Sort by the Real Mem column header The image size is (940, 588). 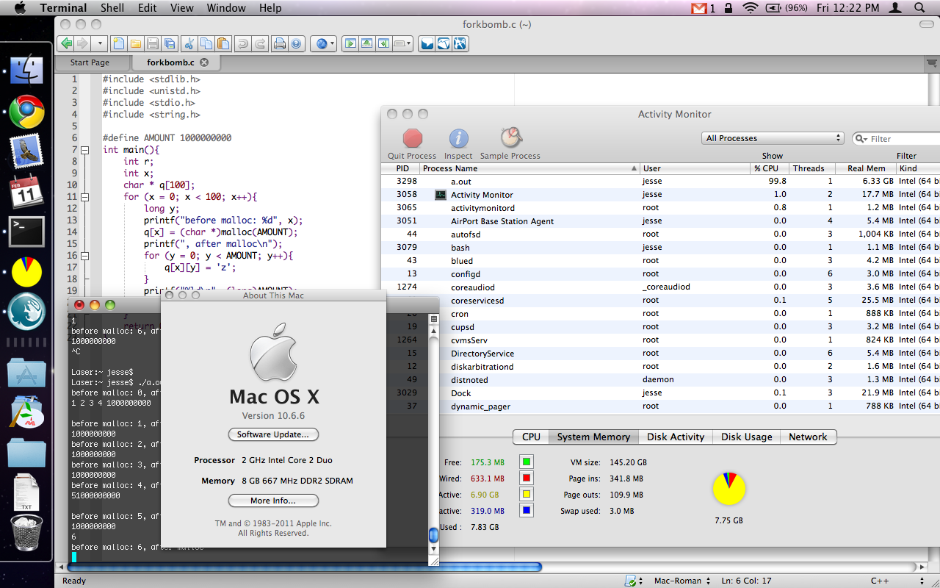(x=867, y=168)
